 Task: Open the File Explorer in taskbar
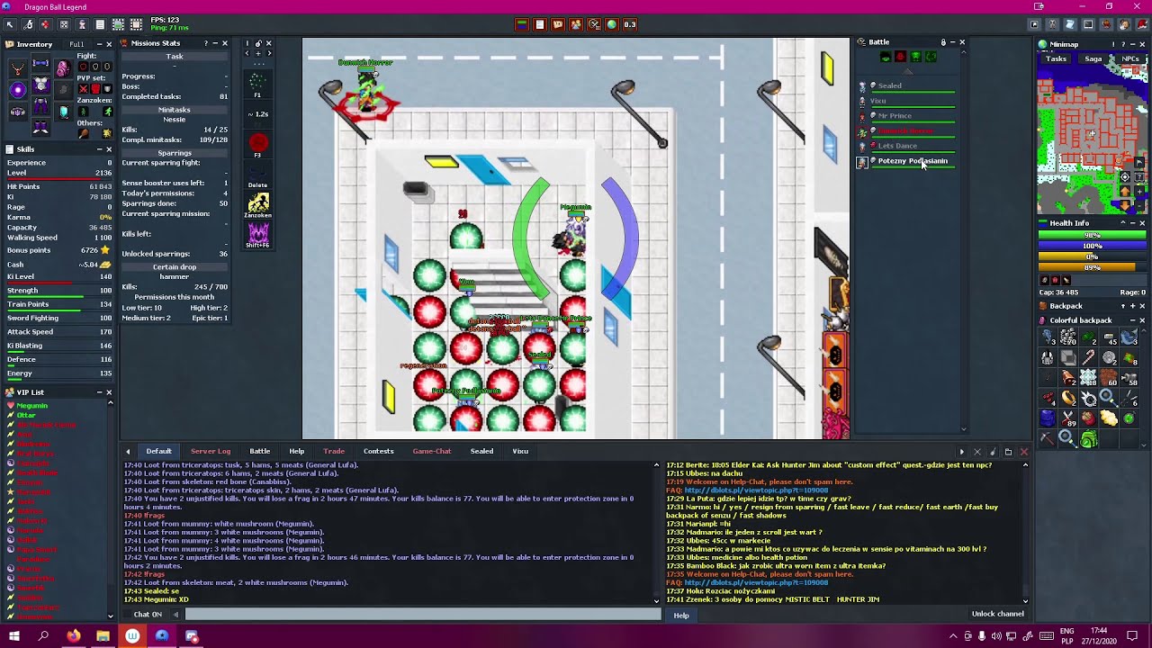point(103,636)
